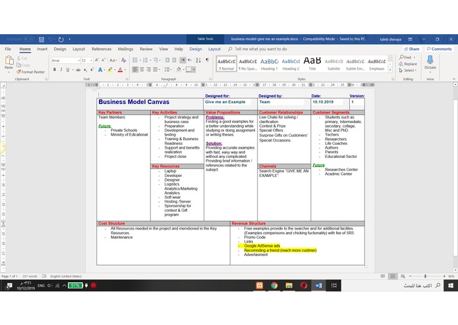Apply the red font color

click(120, 70)
